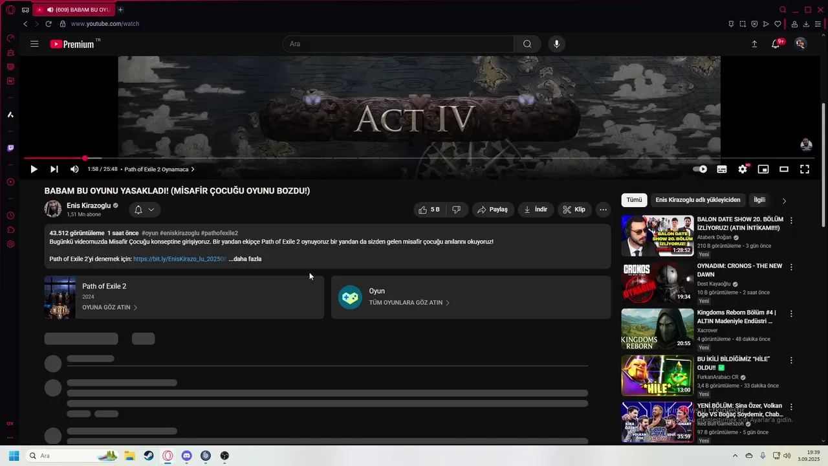Open the ad blocker shield icon
This screenshot has height=466, width=828.
754,24
